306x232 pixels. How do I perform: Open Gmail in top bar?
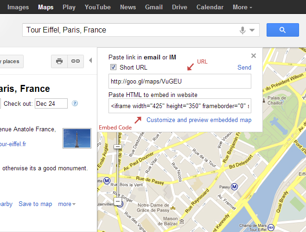[154, 7]
